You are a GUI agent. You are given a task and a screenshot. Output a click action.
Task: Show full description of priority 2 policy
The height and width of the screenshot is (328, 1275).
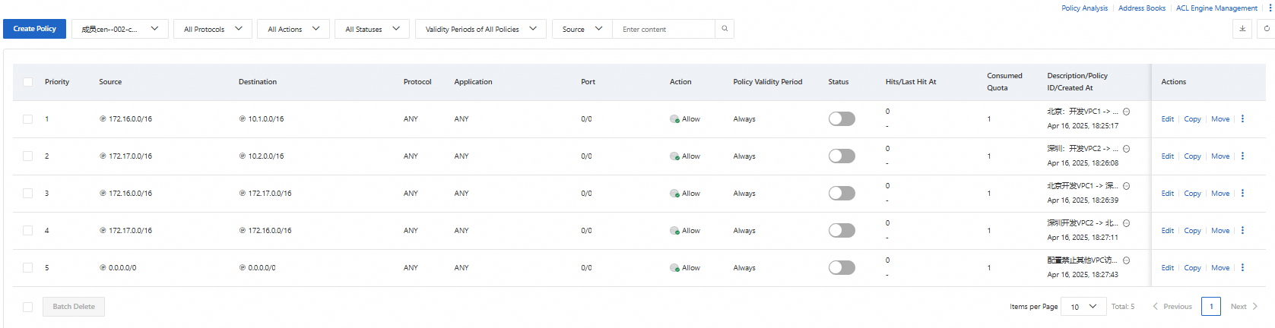(1126, 149)
